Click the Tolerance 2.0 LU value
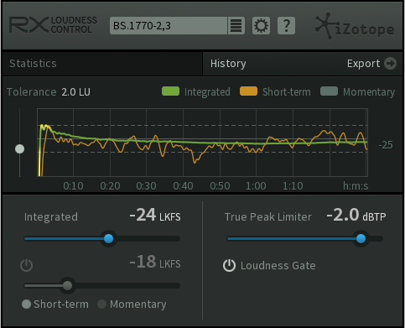405x328 pixels. [76, 92]
